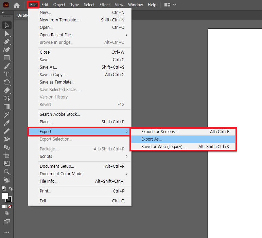Screen dimensions: 262x238
Task: Apply solid Color mode button
Action: tap(3, 206)
